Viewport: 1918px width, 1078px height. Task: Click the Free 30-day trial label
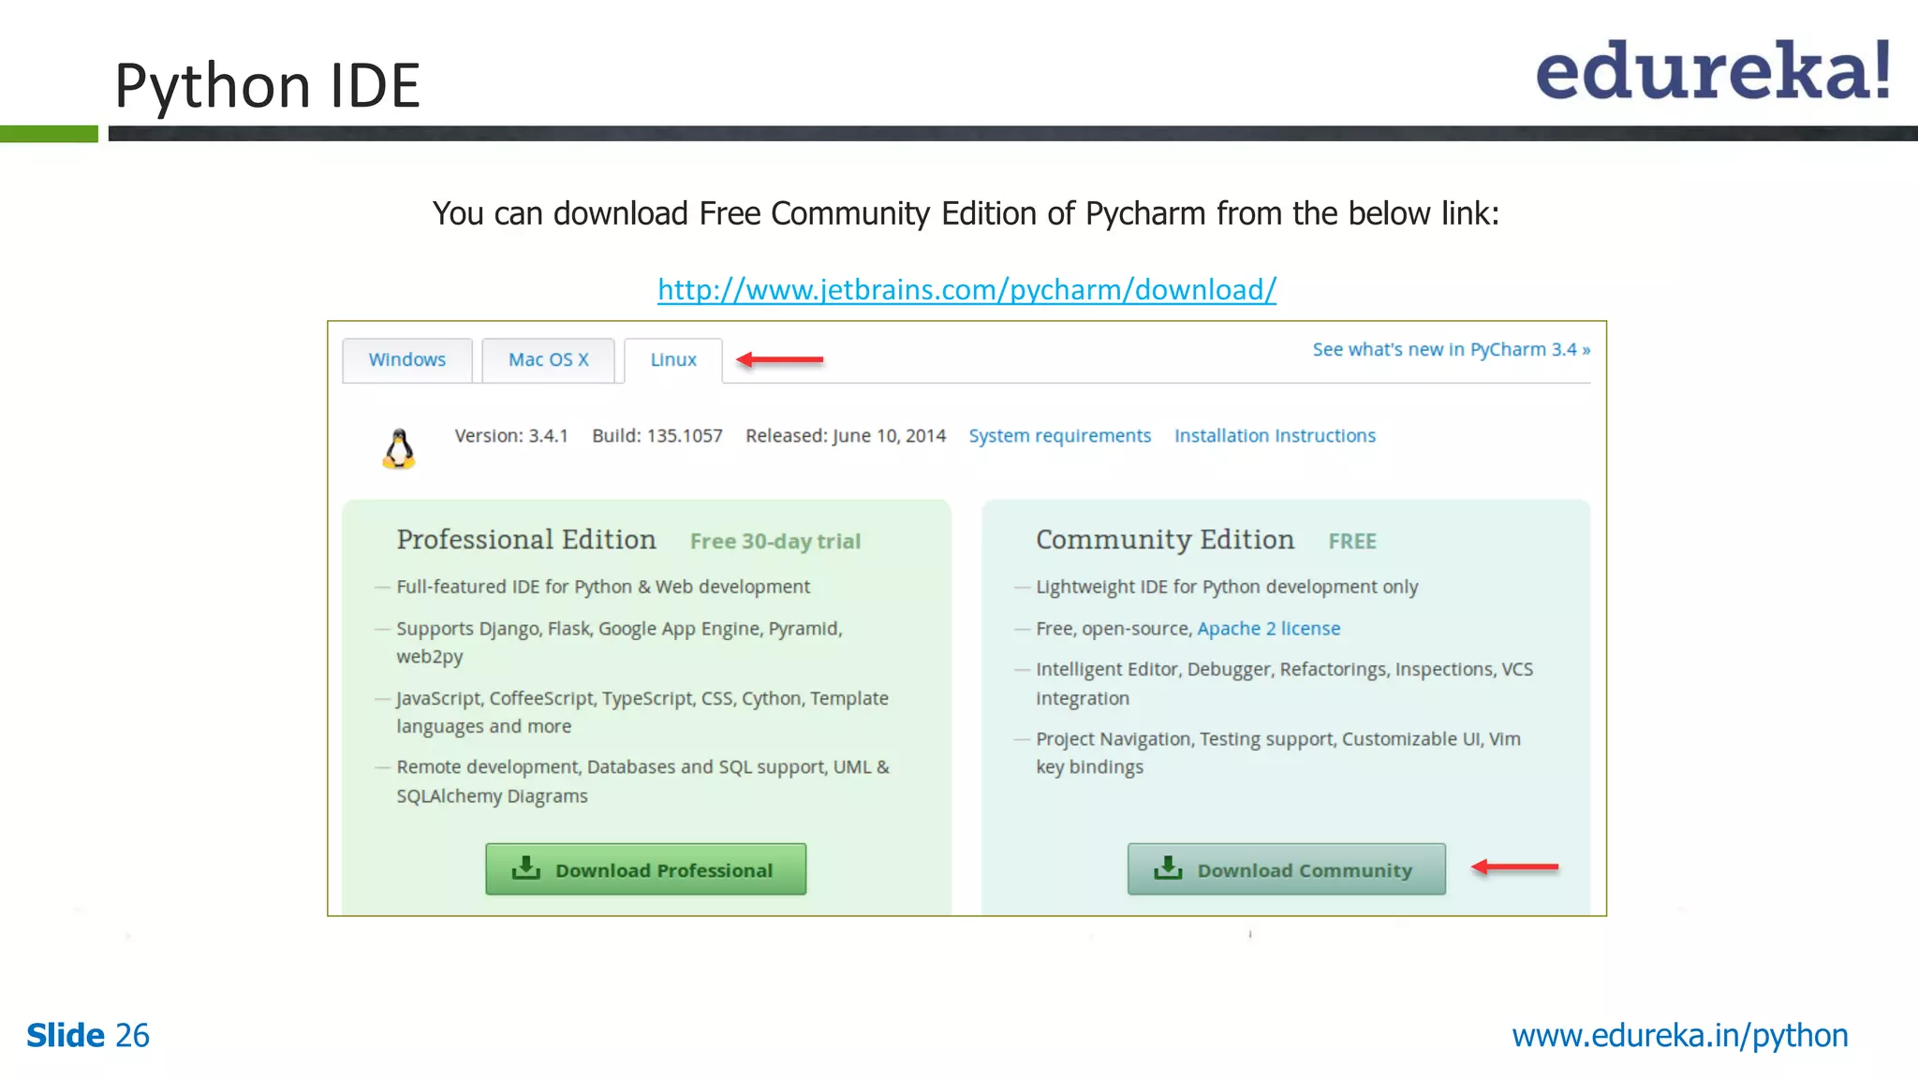775,542
